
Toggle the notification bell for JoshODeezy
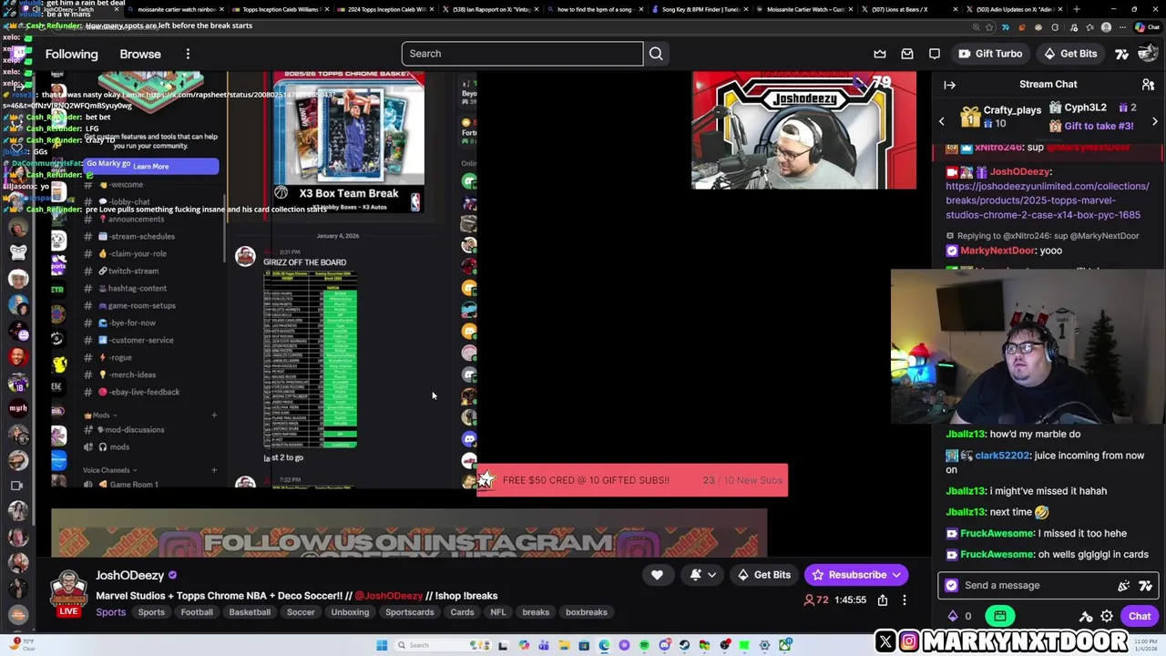click(696, 575)
